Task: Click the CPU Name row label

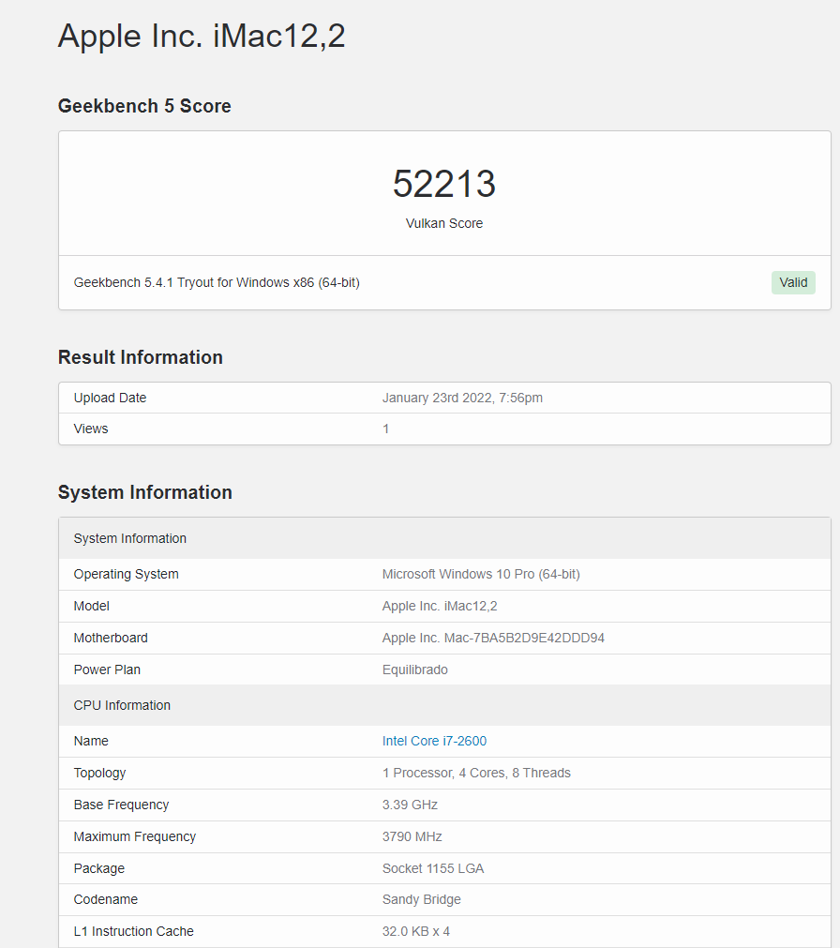Action: tap(91, 741)
